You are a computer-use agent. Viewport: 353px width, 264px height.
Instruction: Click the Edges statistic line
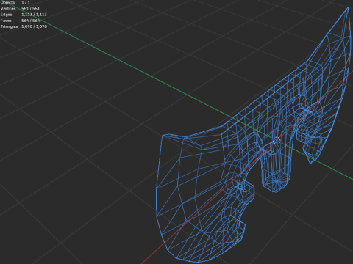point(24,15)
